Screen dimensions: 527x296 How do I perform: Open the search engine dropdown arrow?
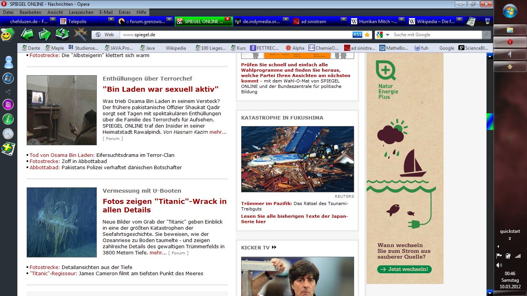[x=387, y=35]
